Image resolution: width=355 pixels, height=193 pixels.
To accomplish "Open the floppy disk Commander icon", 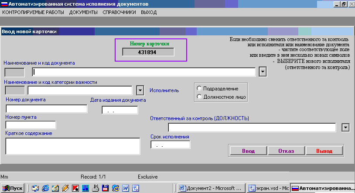I will coord(105,188).
